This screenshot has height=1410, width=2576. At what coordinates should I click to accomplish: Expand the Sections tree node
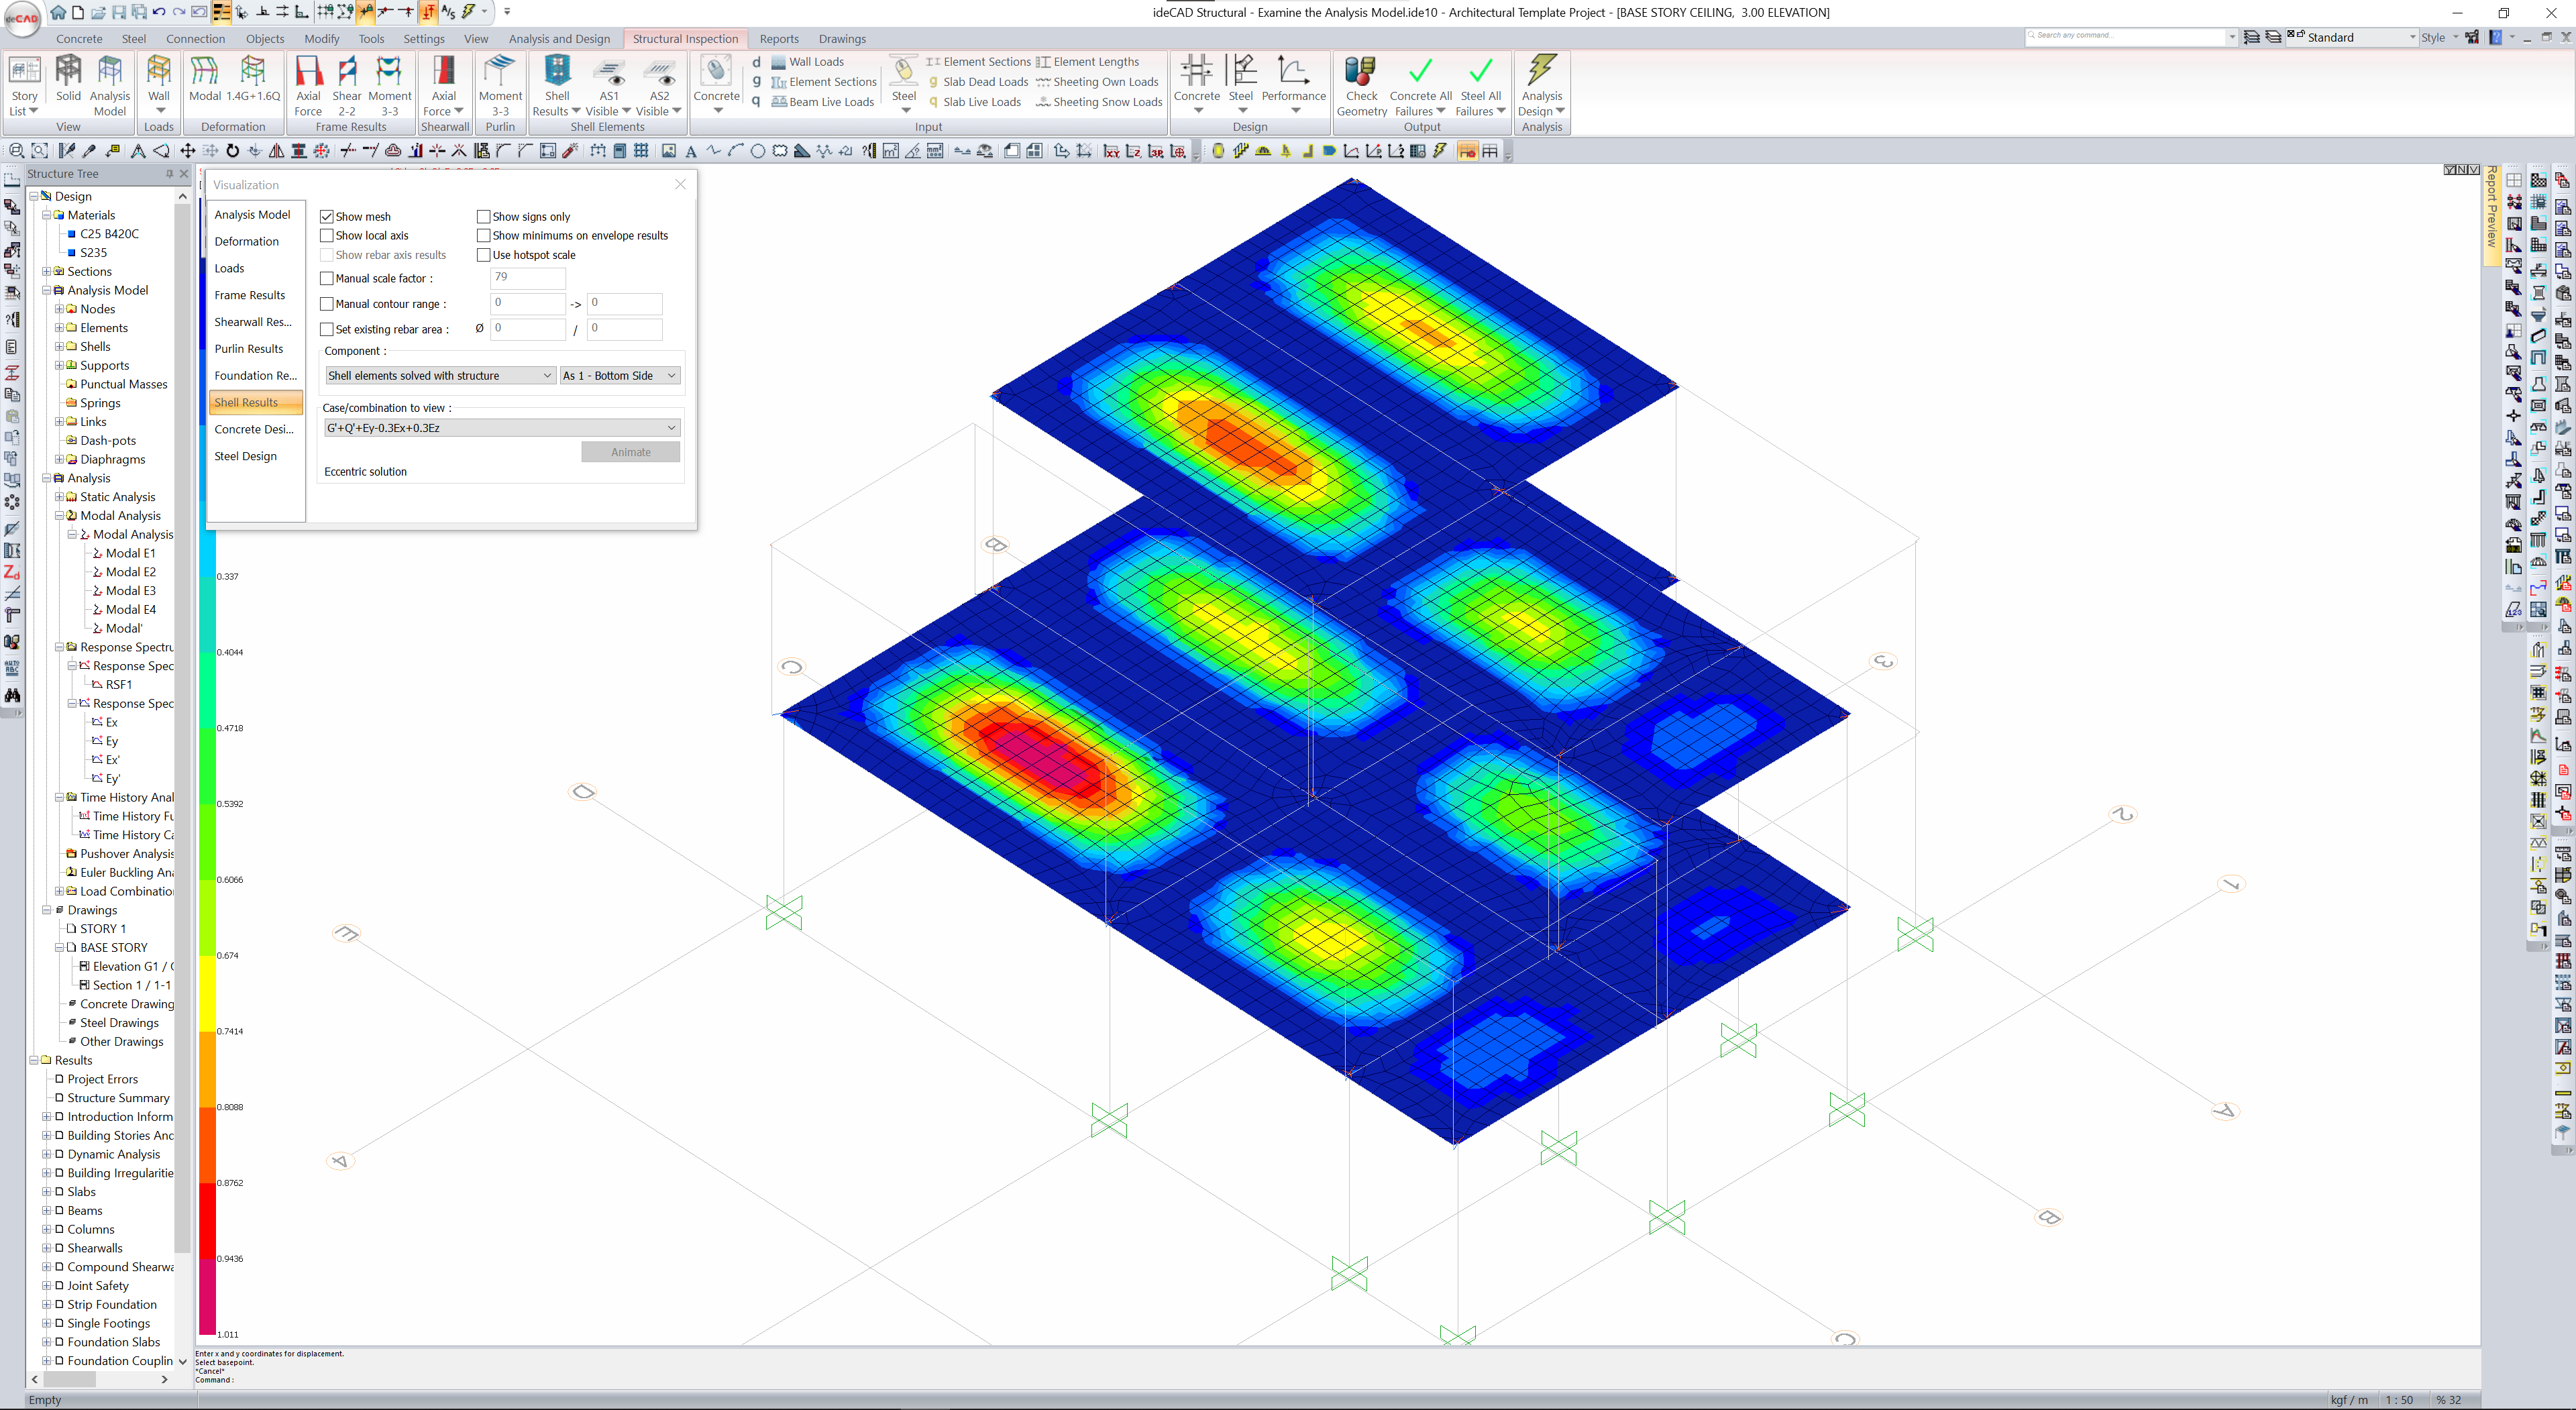[46, 272]
